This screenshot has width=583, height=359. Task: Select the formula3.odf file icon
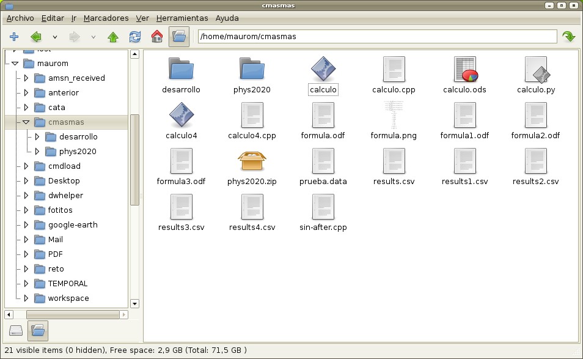(x=181, y=161)
